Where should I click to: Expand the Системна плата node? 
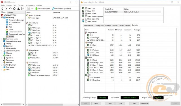click(2, 39)
